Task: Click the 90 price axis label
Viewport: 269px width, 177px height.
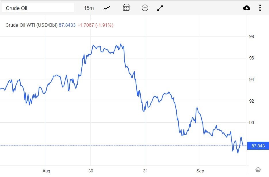Action: 251,123
